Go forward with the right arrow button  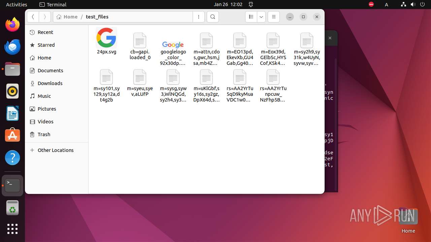(45, 17)
